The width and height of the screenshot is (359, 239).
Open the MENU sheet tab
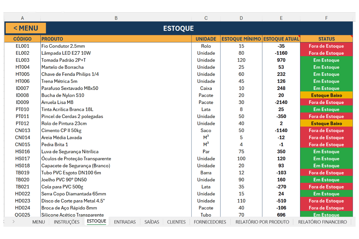pyautogui.click(x=39, y=222)
